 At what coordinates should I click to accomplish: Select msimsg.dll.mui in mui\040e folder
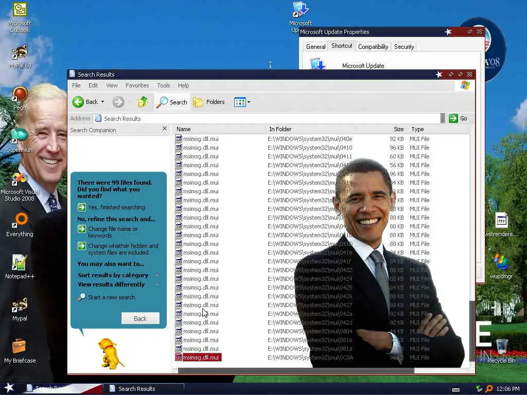coord(197,139)
